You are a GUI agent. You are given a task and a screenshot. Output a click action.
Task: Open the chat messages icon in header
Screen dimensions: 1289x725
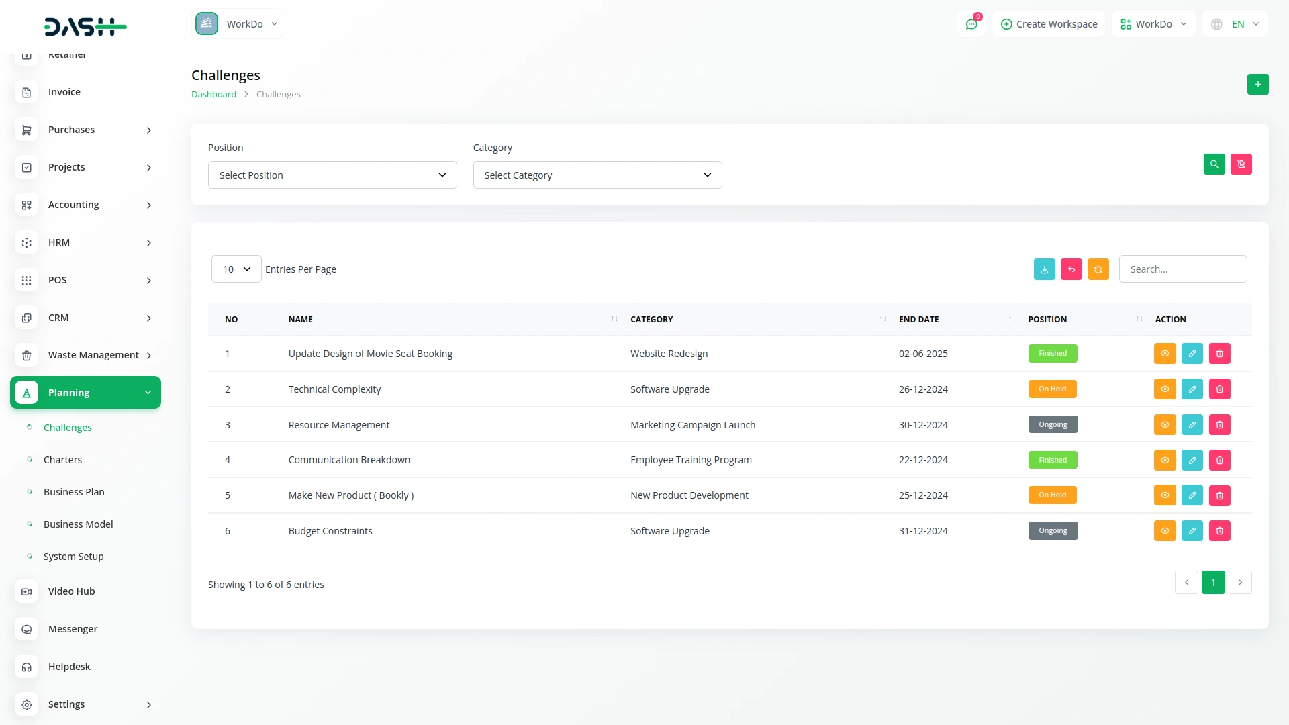[971, 24]
